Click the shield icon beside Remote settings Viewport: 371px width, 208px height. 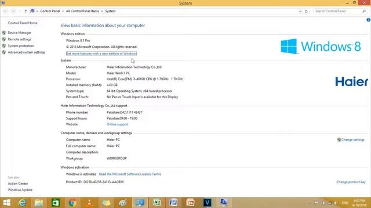(4, 39)
